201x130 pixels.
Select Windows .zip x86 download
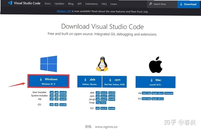tap(57, 99)
